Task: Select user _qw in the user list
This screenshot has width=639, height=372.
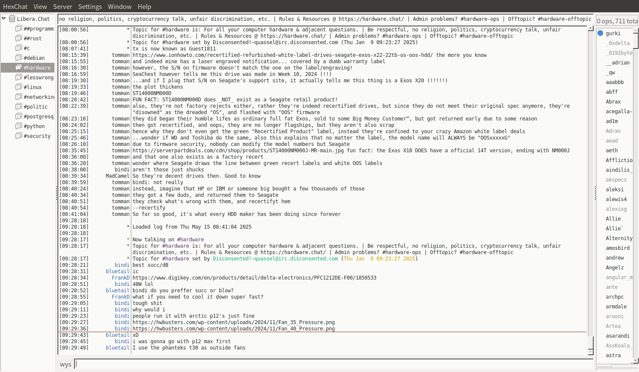Action: pos(611,72)
